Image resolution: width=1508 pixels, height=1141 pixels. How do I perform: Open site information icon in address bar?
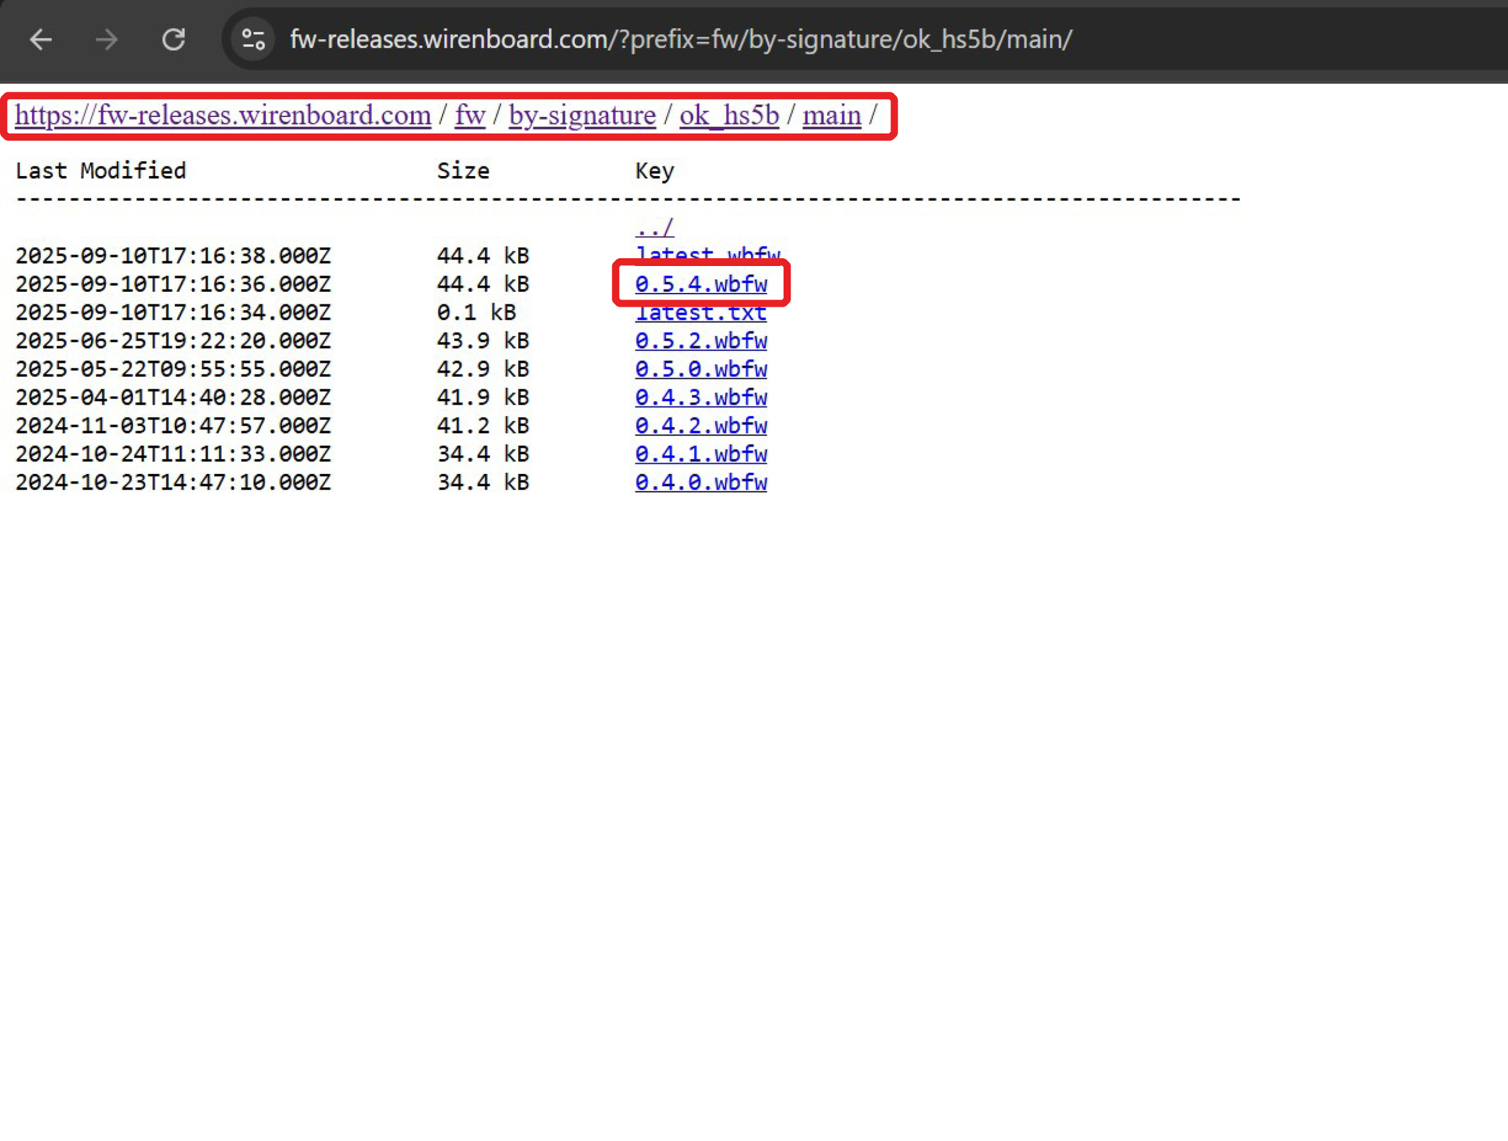click(x=253, y=40)
